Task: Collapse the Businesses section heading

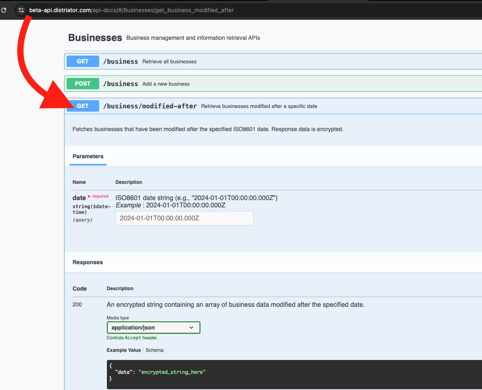Action: [x=95, y=38]
